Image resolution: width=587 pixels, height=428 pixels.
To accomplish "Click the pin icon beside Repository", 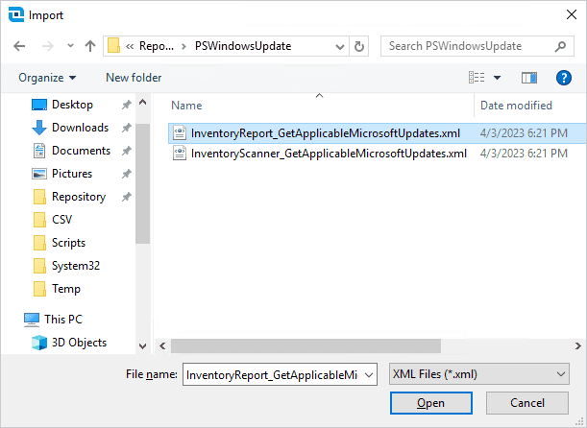I will point(127,197).
